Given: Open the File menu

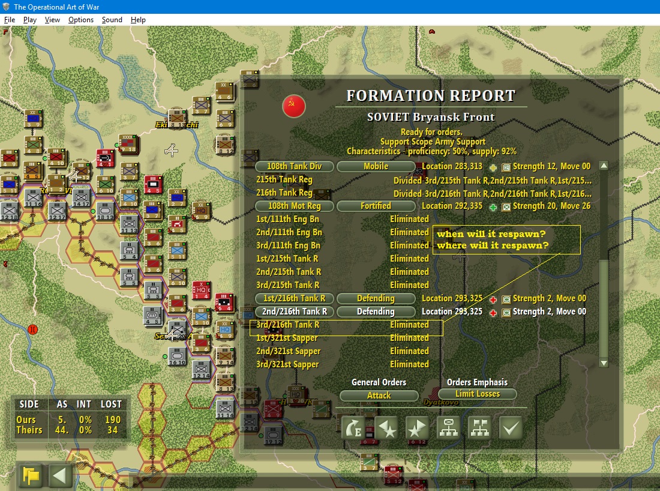Looking at the screenshot, I should click(x=9, y=20).
